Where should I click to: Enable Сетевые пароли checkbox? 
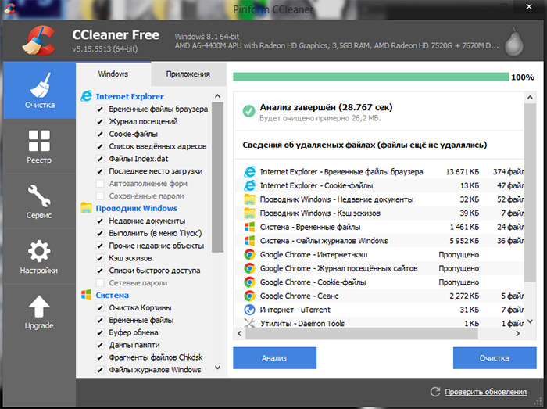100,282
